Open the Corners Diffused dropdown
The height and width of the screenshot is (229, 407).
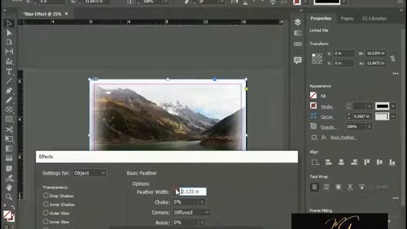(191, 212)
